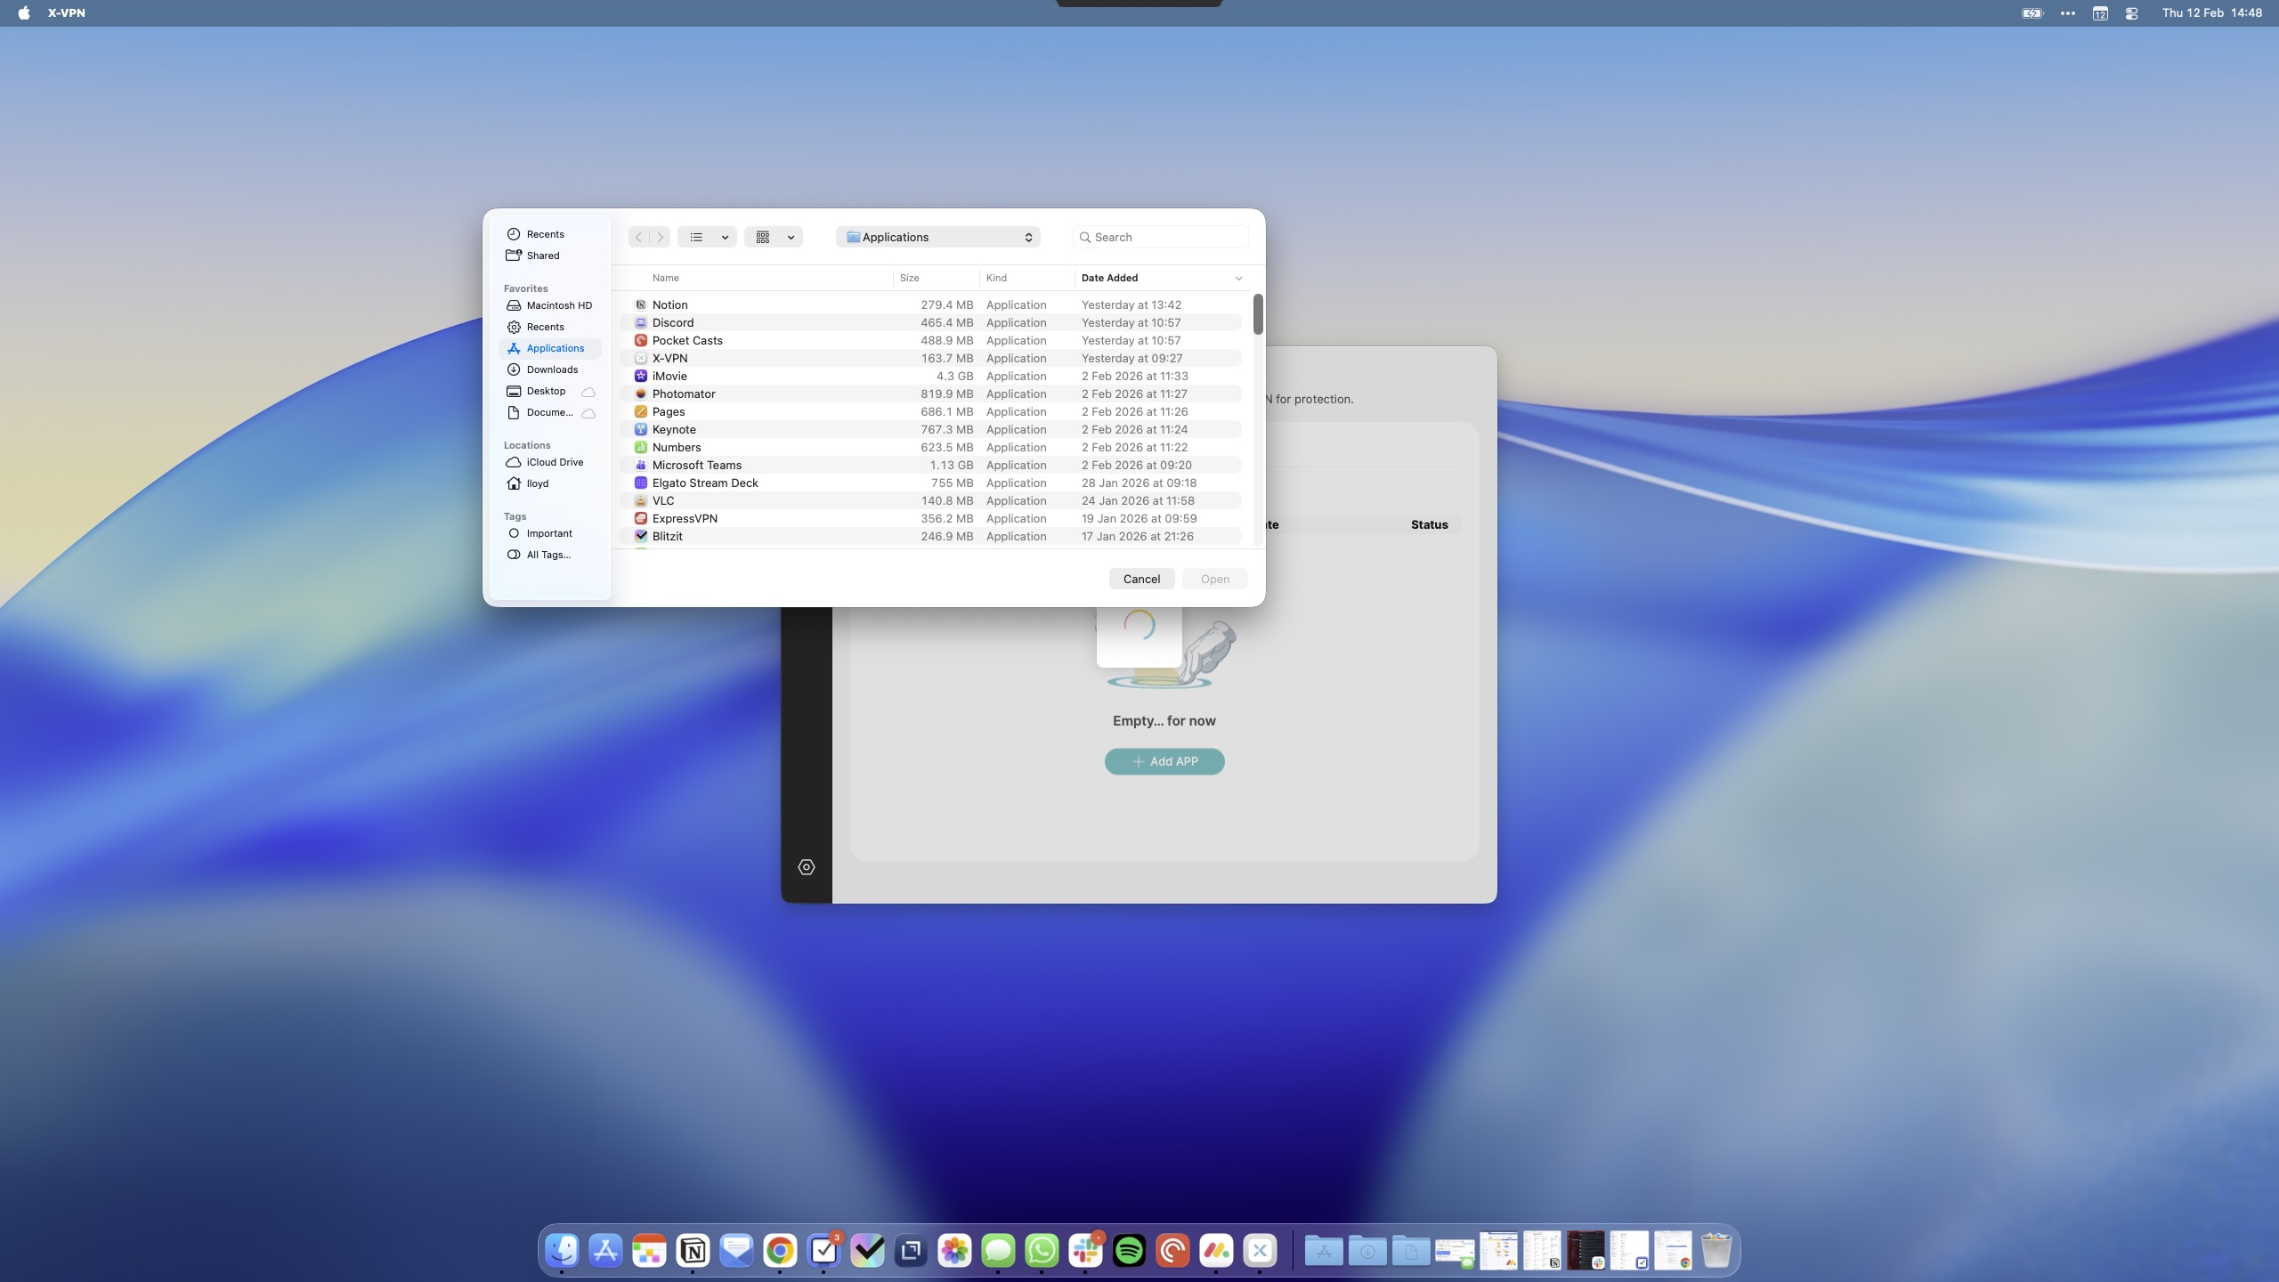Click the Add APP button
The width and height of the screenshot is (2279, 1282).
click(1164, 761)
